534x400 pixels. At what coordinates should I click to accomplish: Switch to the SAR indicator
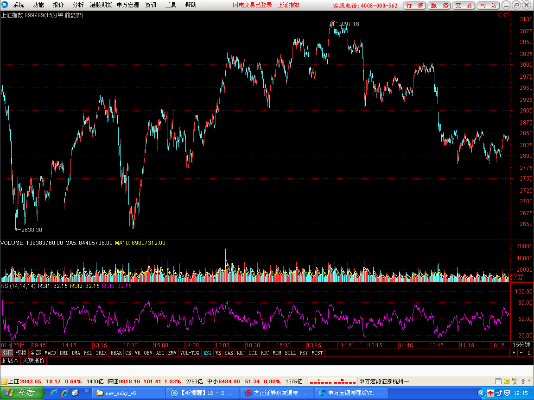229,353
